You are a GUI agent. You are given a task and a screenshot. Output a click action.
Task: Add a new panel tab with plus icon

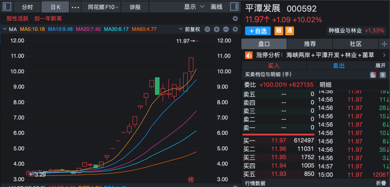(384, 44)
